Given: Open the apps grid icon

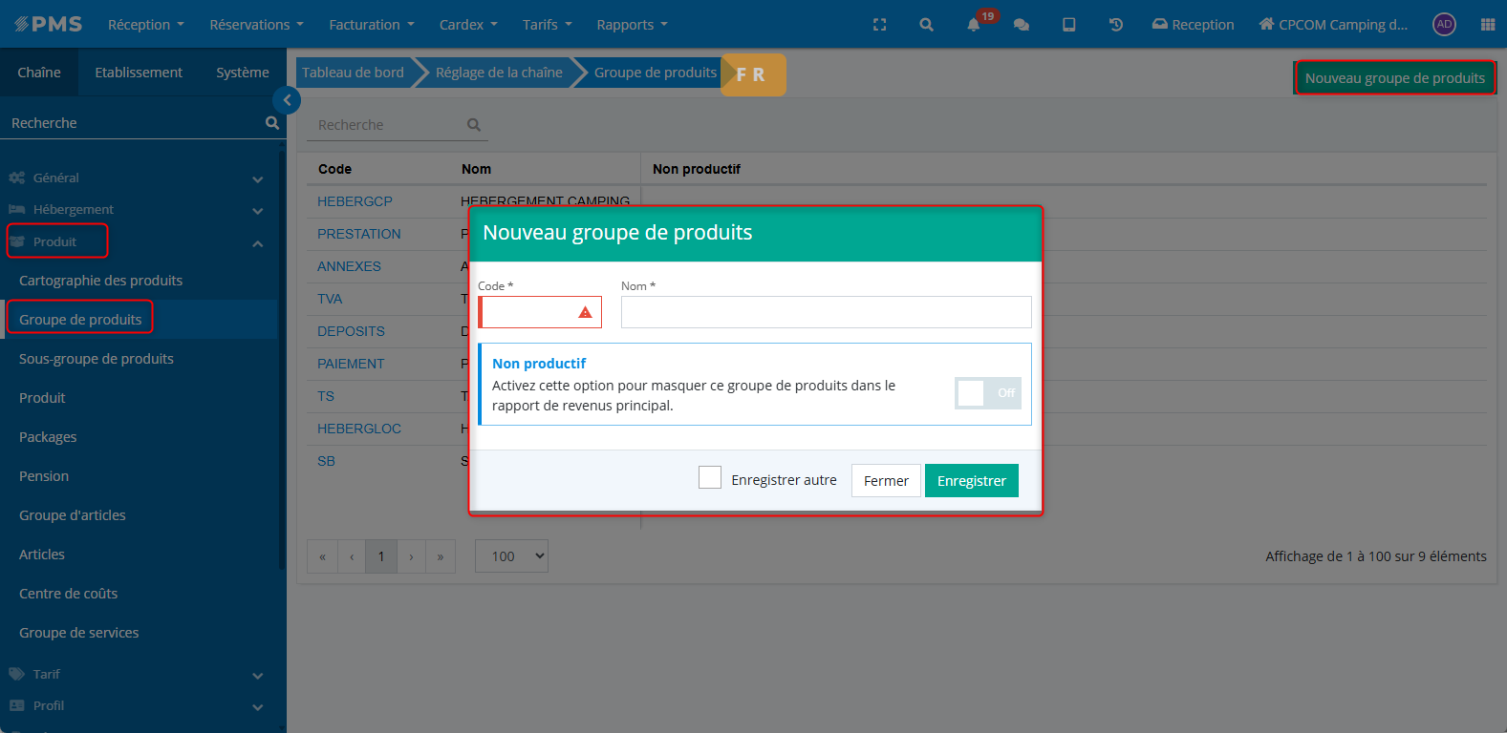Looking at the screenshot, I should coord(1487,25).
